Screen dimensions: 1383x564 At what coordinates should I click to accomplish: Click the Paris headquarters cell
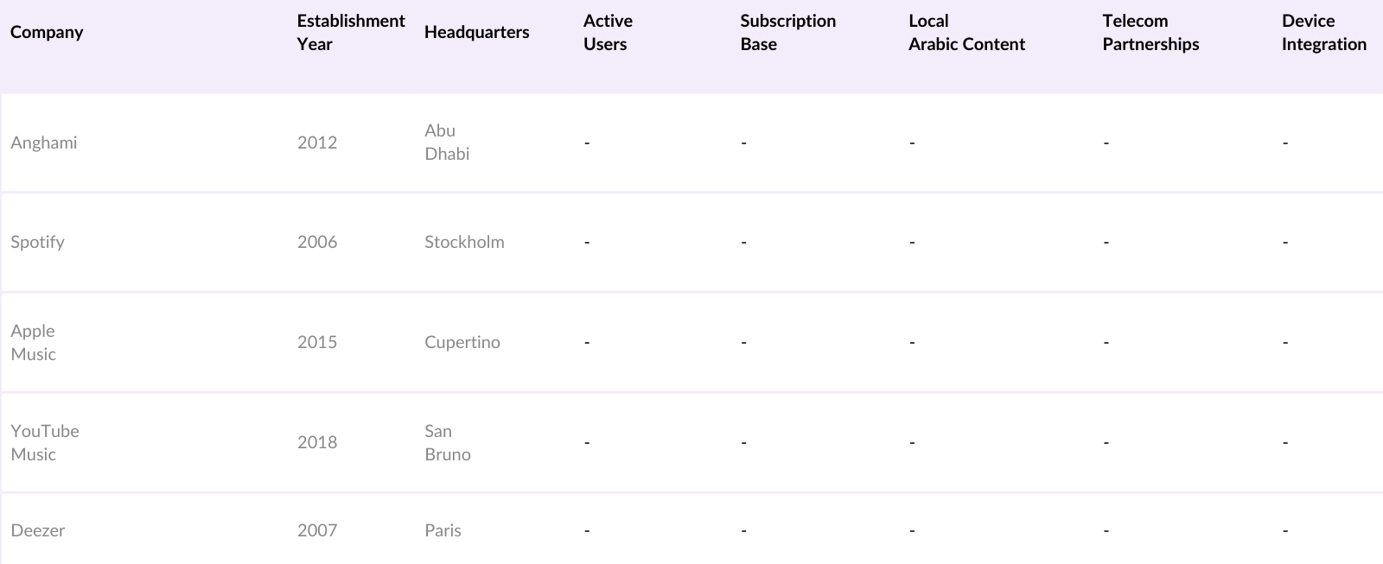tap(443, 530)
